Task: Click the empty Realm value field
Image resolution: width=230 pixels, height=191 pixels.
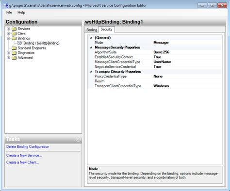Action: [x=187, y=81]
